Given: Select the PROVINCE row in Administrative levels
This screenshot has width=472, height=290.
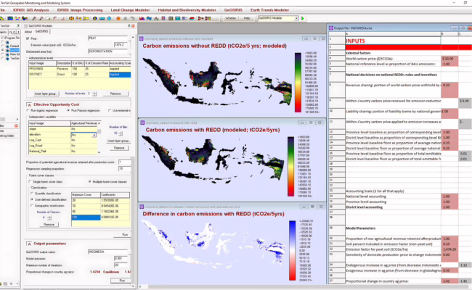Looking at the screenshot, I should point(80,69).
